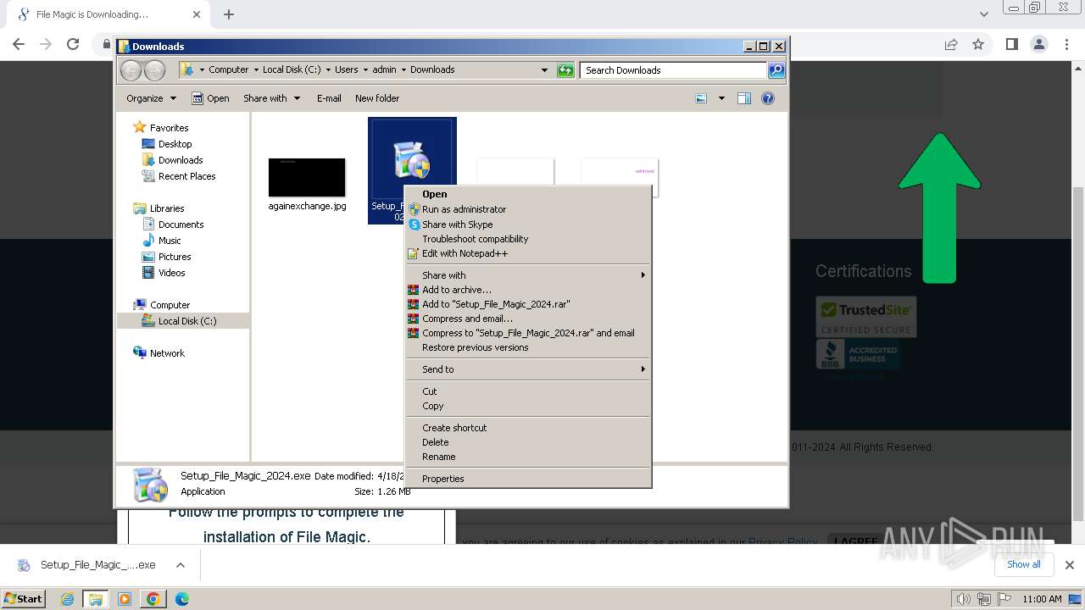Choose Delete from context menu

436,442
